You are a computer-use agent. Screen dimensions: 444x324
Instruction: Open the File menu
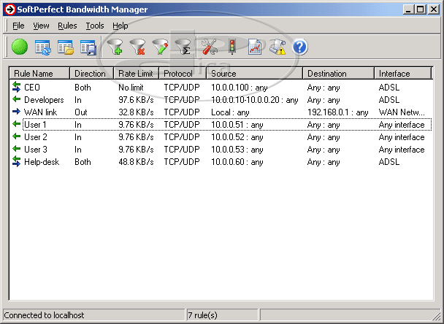[18, 26]
